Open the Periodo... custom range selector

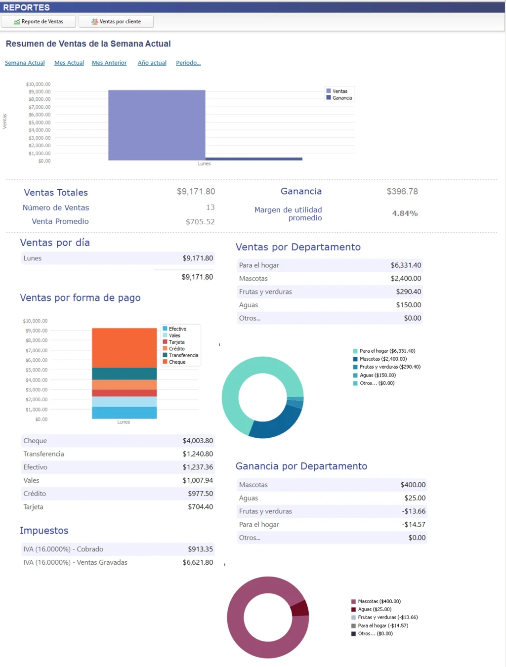click(x=188, y=63)
